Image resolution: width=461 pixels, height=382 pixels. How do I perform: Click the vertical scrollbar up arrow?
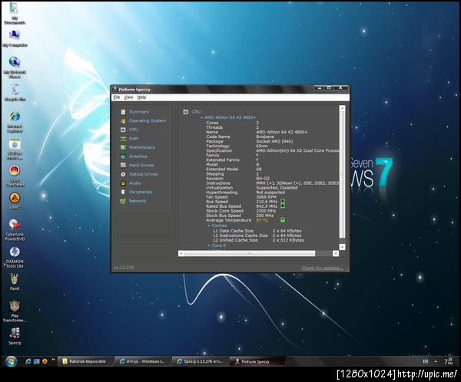click(x=342, y=108)
